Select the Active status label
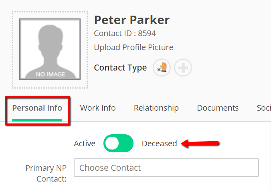The width and height of the screenshot is (271, 190). click(85, 144)
